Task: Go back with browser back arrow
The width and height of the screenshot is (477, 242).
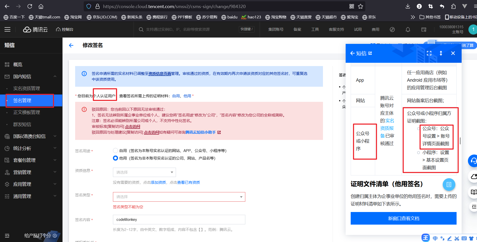Action: 7,6
